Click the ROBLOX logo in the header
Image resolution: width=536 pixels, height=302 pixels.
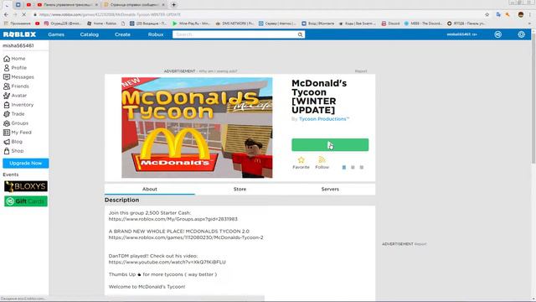click(x=19, y=34)
